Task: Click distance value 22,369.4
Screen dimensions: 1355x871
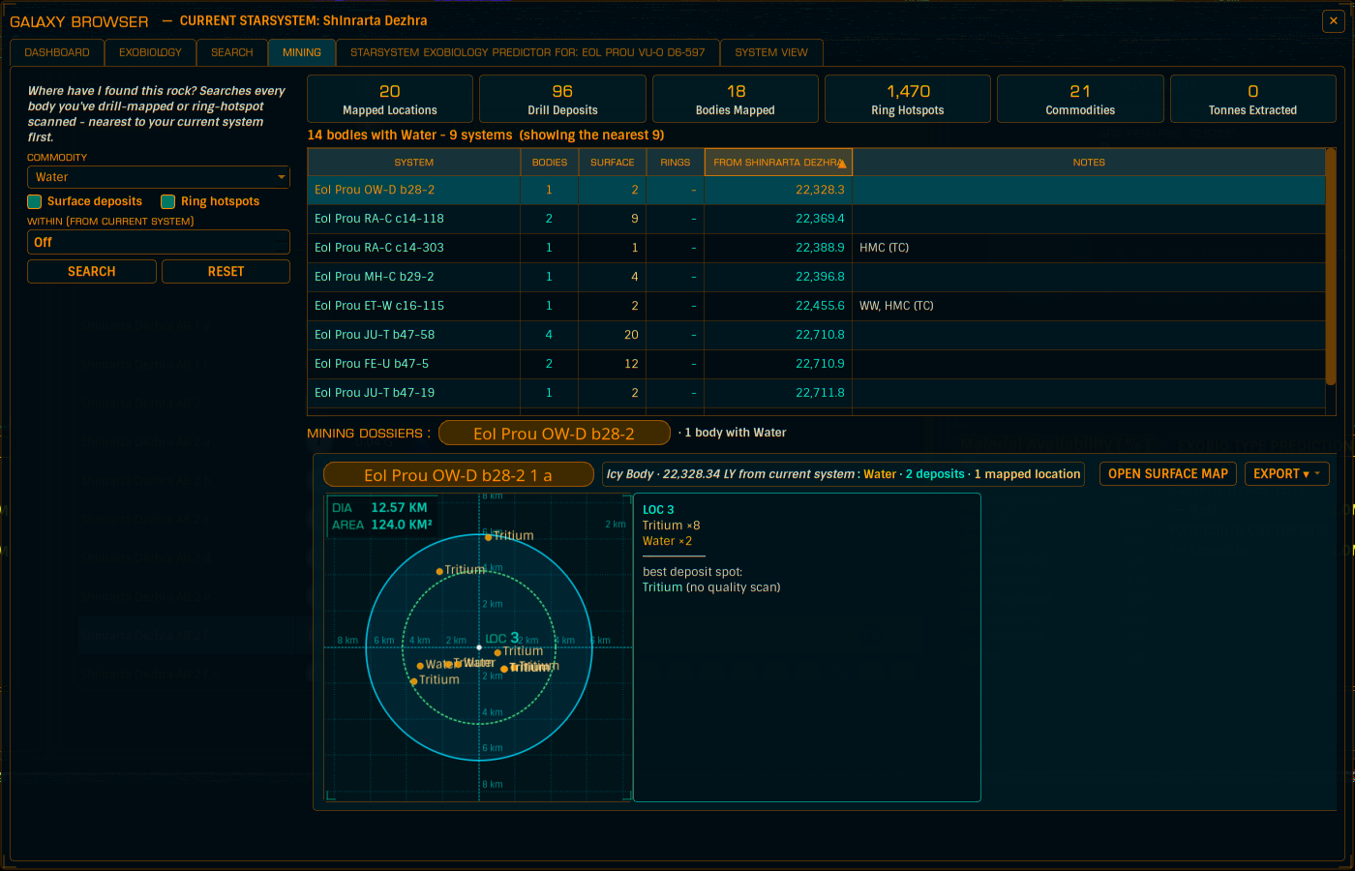Action: (820, 219)
